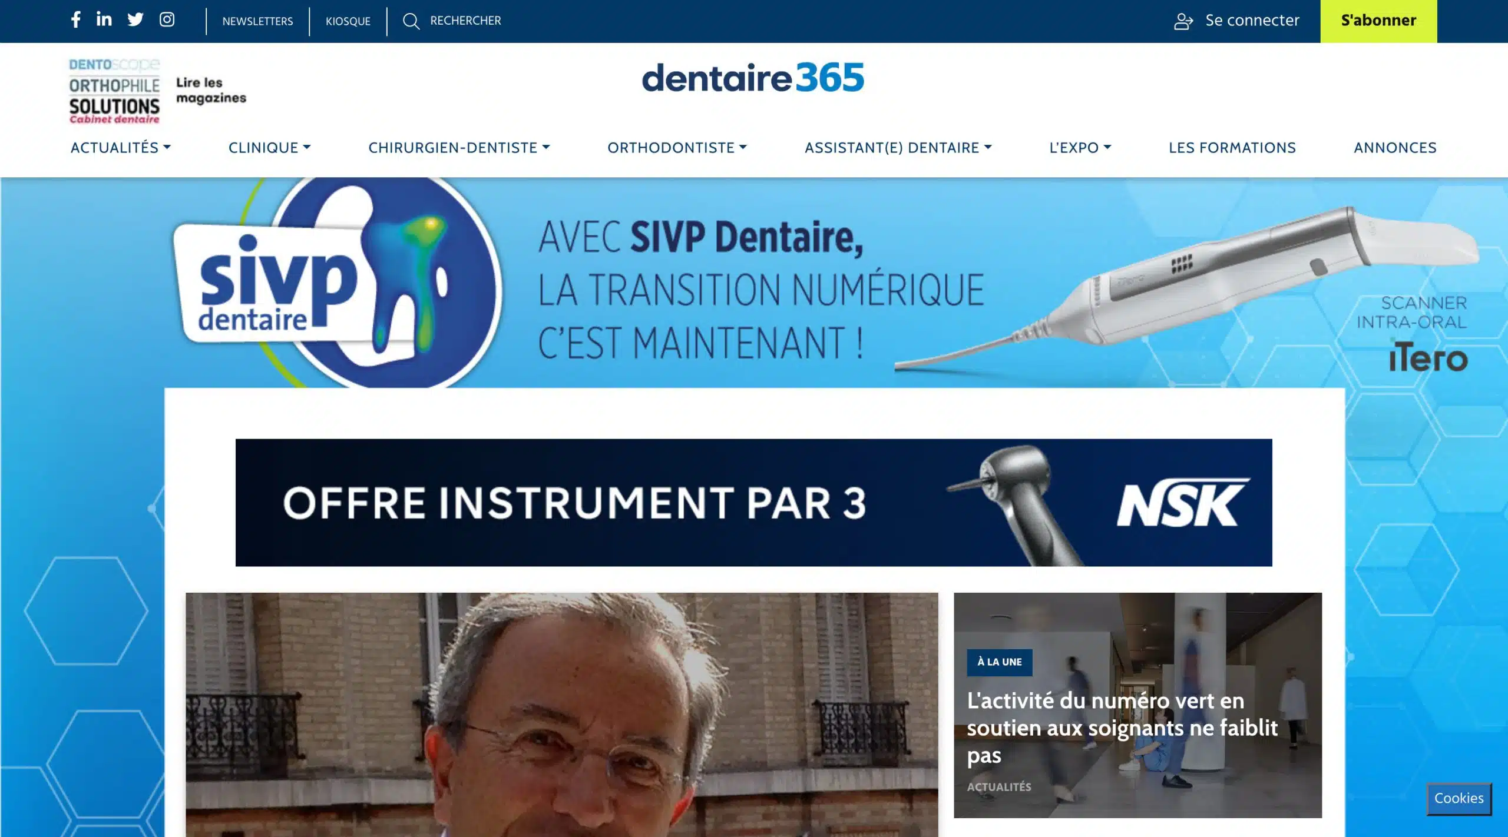Go to LES FORMATIONS menu item
Screen dimensions: 1508x837
[x=1232, y=148]
